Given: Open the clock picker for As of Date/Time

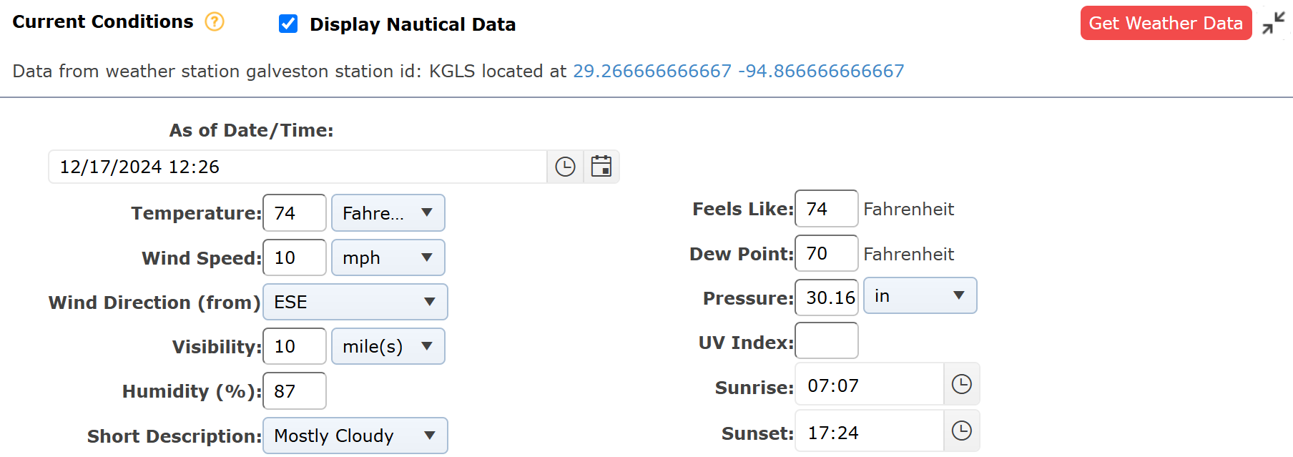Looking at the screenshot, I should (564, 166).
